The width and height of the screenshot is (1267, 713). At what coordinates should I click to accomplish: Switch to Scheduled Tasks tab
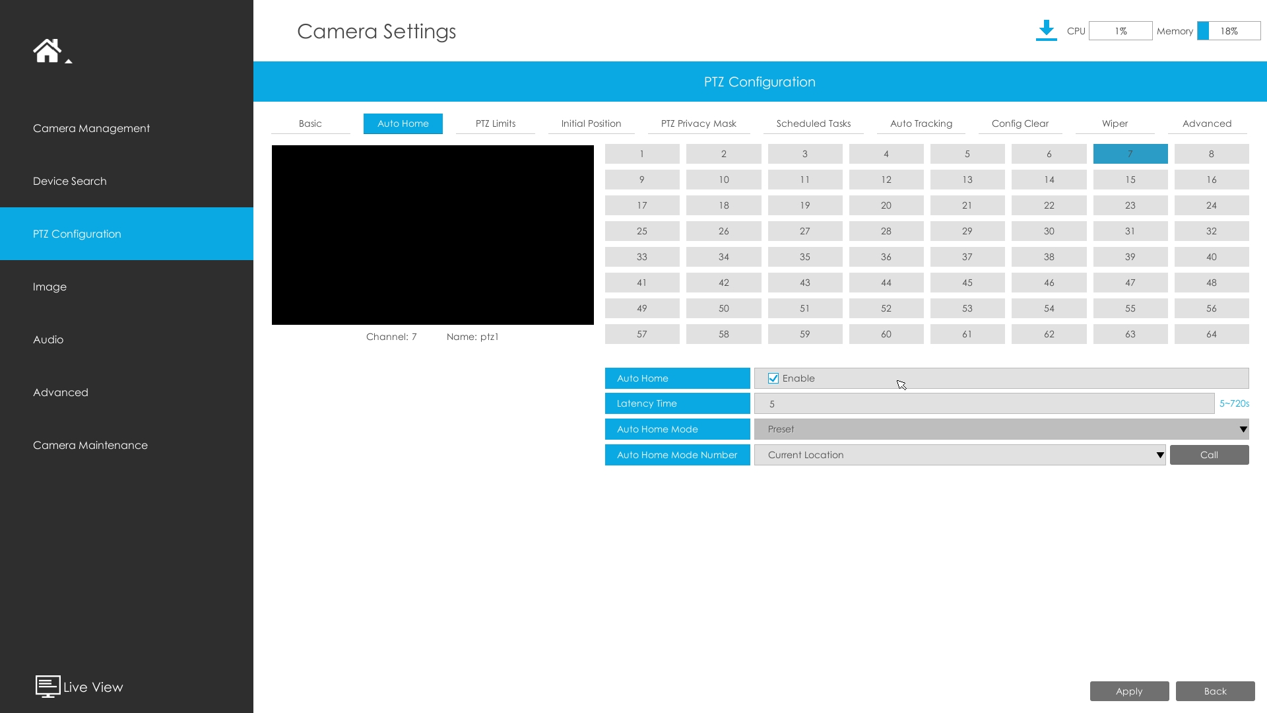814,123
